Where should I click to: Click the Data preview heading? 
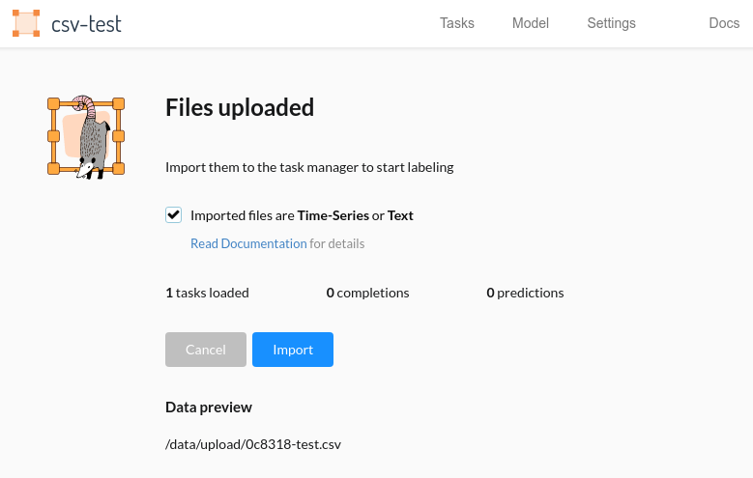coord(209,408)
